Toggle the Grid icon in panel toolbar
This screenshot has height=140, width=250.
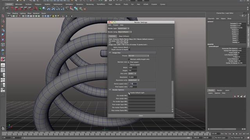pyautogui.click(x=23, y=16)
